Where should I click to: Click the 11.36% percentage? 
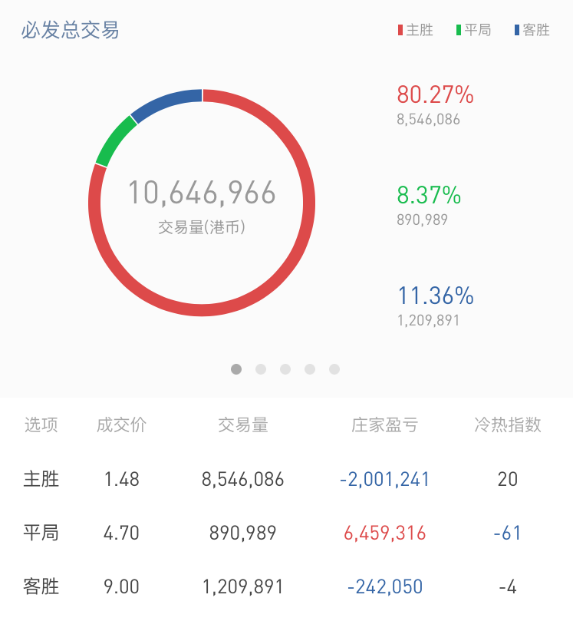pyautogui.click(x=436, y=296)
